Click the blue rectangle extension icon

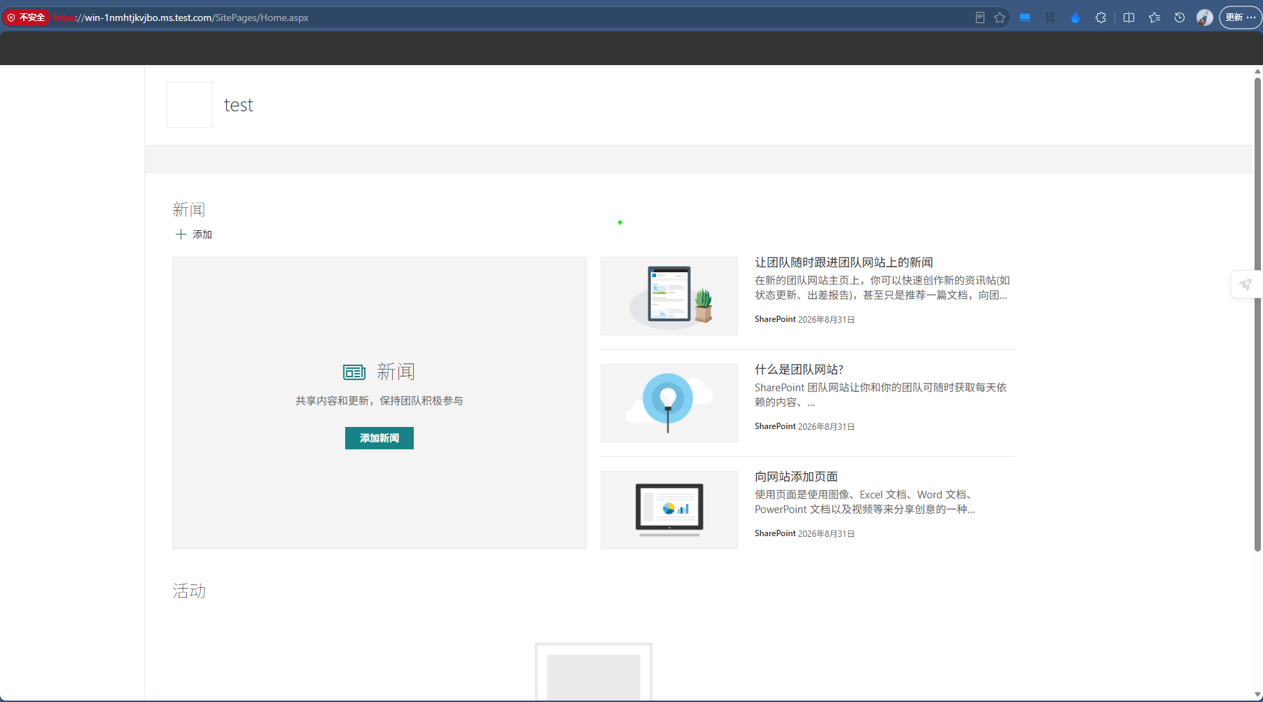tap(1025, 17)
